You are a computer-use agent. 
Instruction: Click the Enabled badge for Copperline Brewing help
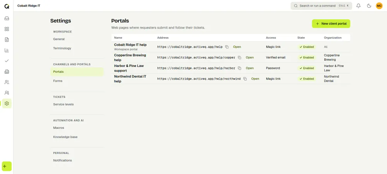pyautogui.click(x=307, y=58)
